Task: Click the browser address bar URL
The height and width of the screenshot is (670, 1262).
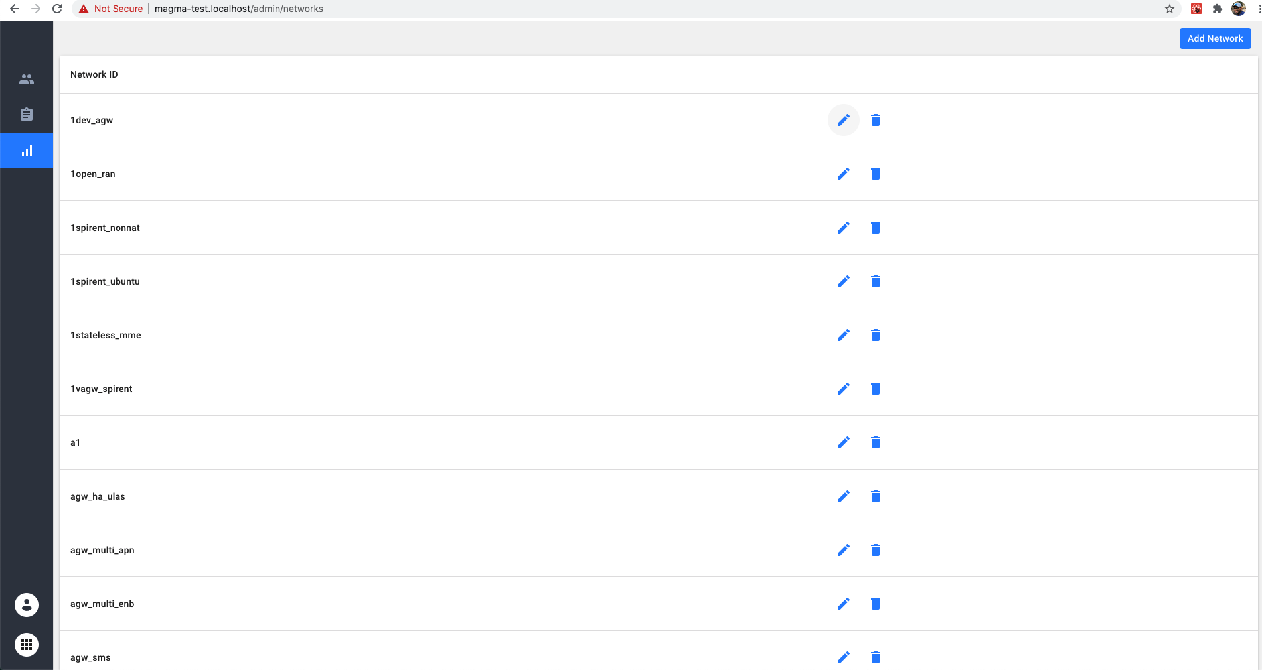Action: pos(239,9)
